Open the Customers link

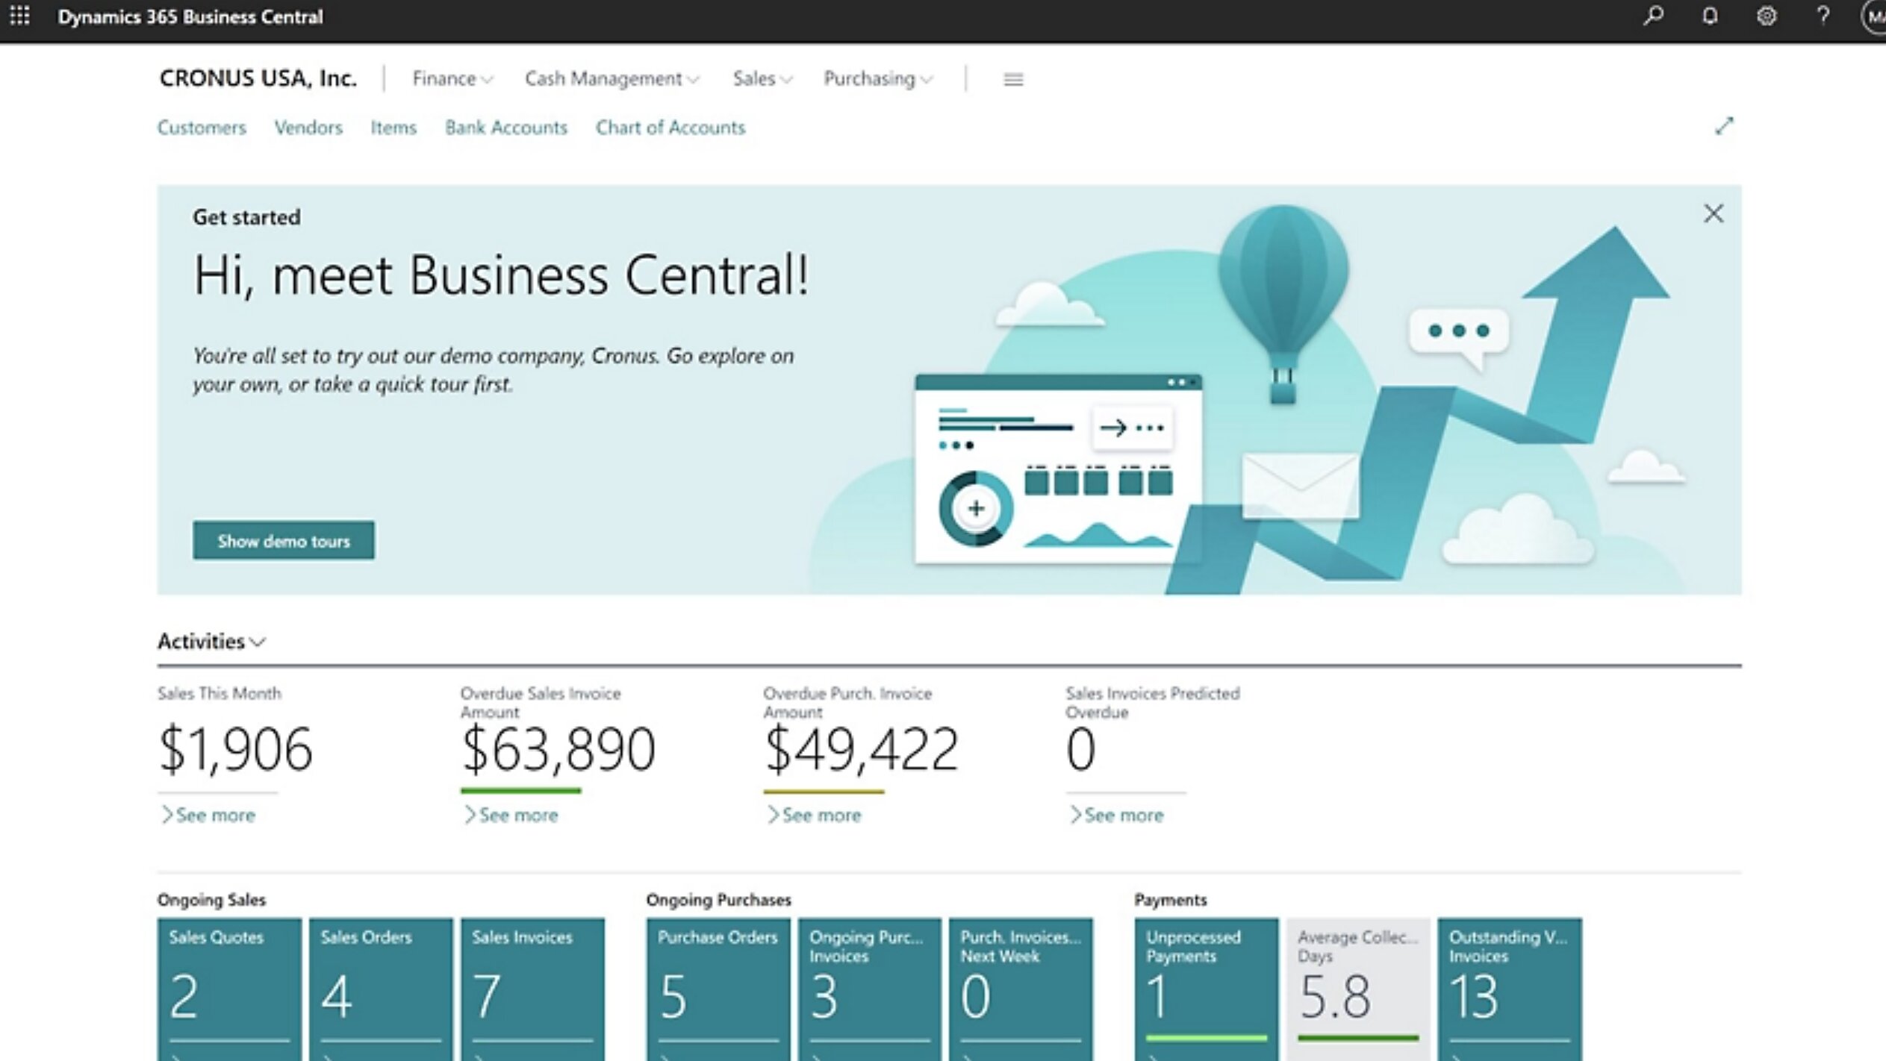pyautogui.click(x=202, y=128)
